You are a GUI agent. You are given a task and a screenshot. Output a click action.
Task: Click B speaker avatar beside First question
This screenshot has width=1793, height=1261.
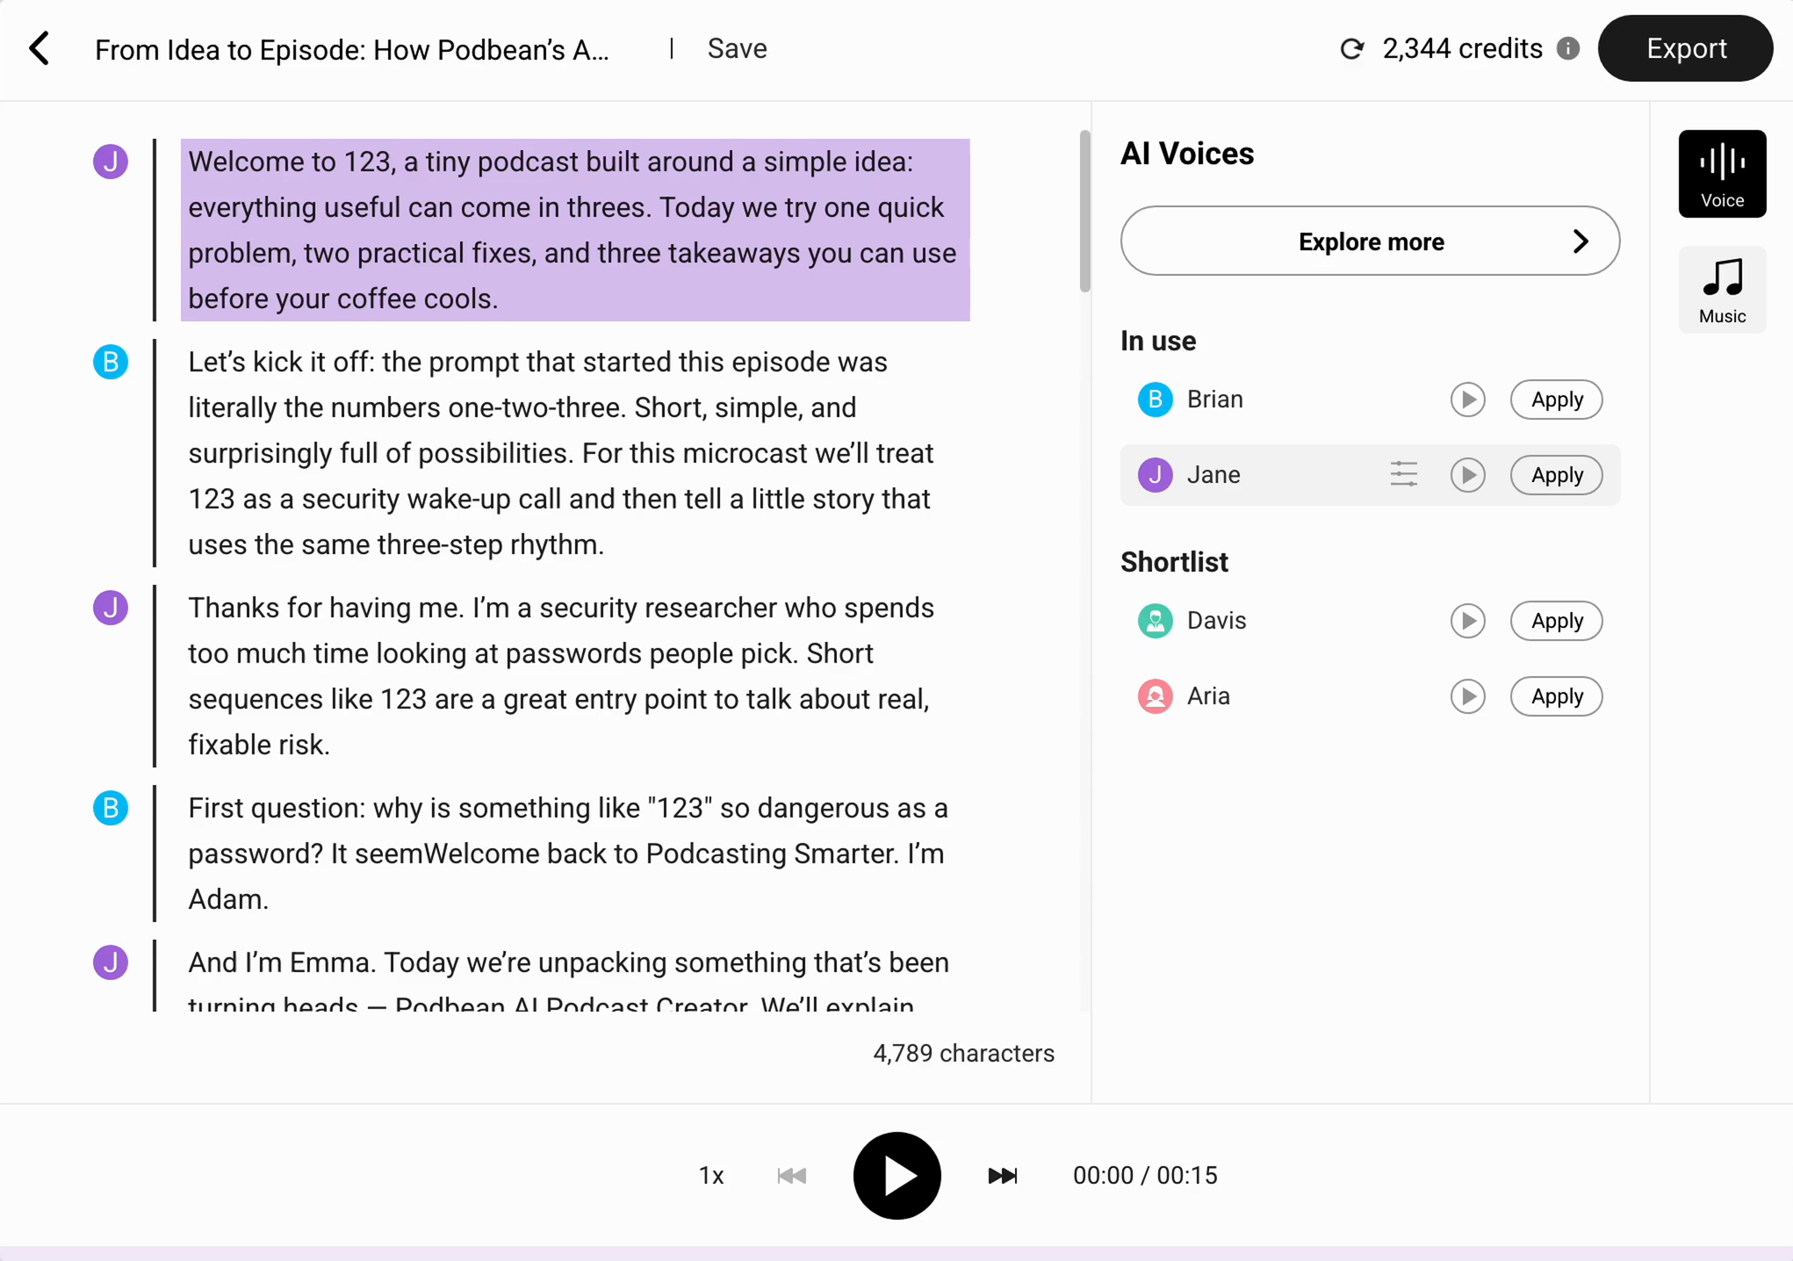[111, 808]
